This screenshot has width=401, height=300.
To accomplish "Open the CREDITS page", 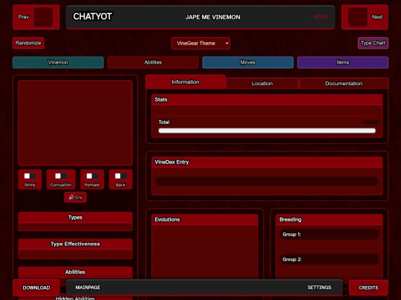I will click(x=368, y=287).
